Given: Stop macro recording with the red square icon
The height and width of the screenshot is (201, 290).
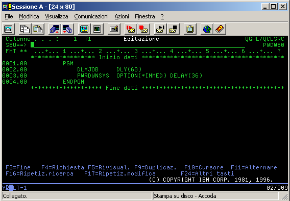Looking at the screenshot, I should [143, 29].
